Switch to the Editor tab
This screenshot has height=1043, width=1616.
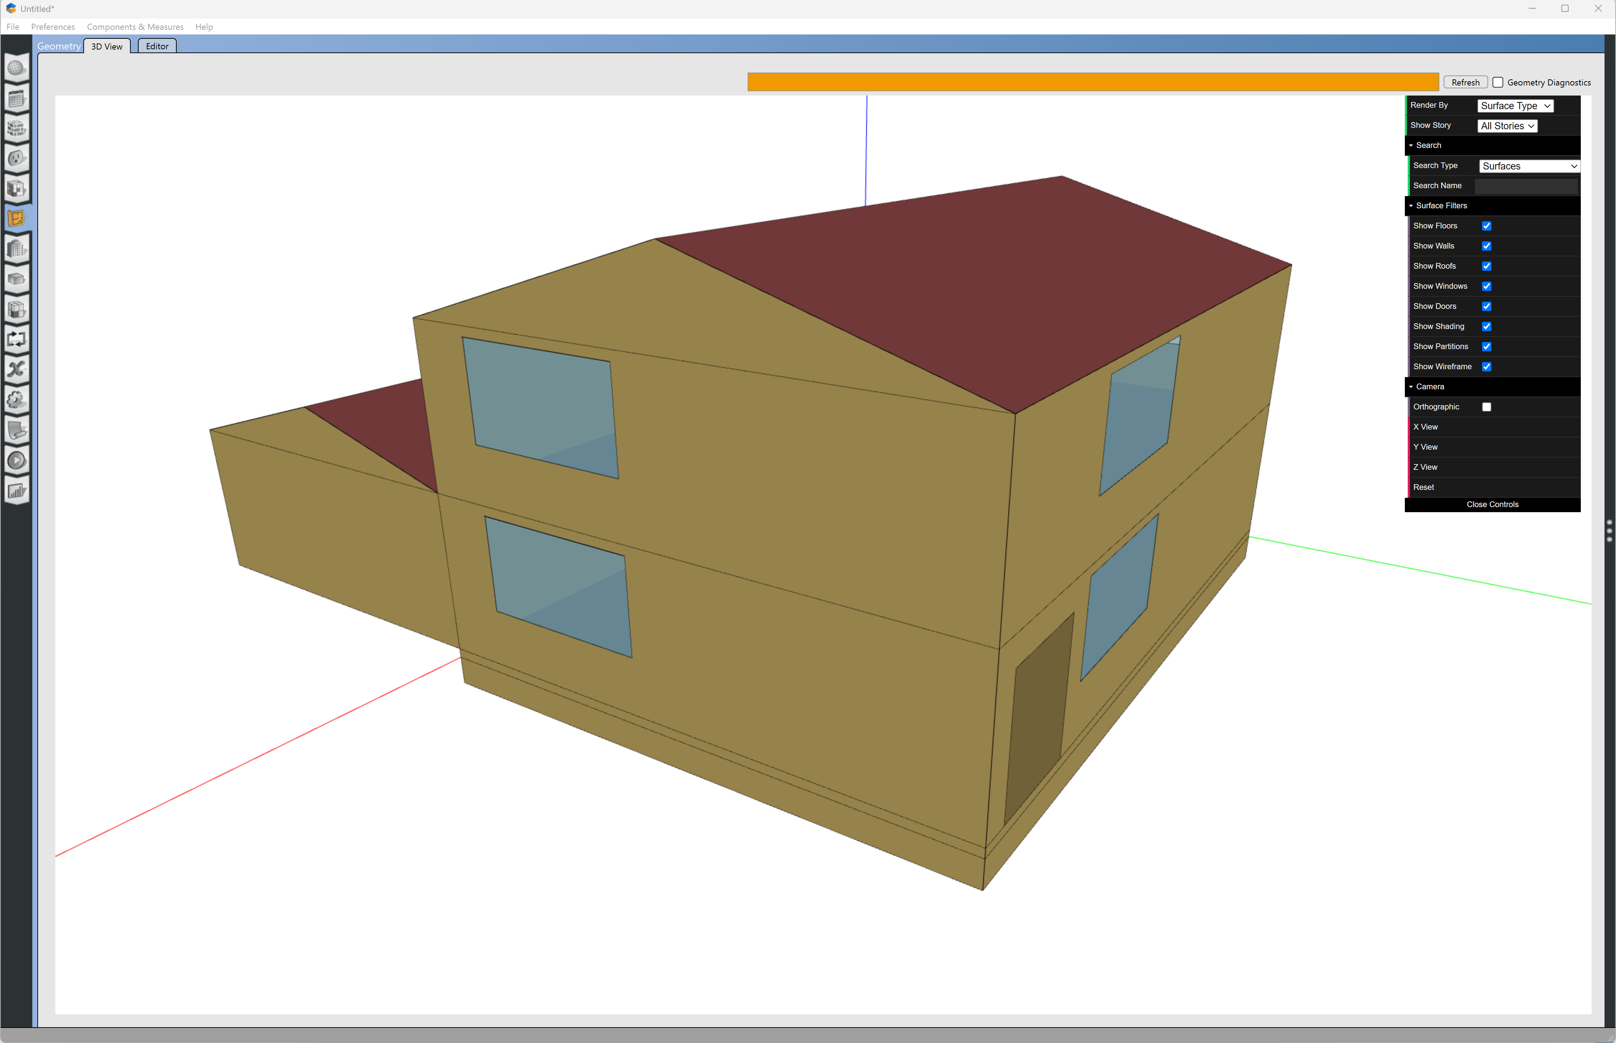coord(156,46)
